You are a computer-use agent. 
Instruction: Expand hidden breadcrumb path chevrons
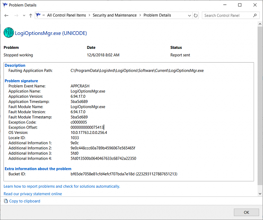point(43,15)
